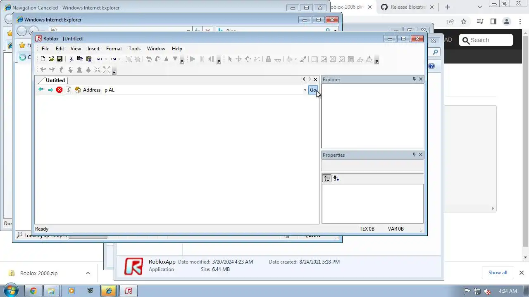
Task: Expand the edit toolbar options overflow
Action: [x=182, y=60]
